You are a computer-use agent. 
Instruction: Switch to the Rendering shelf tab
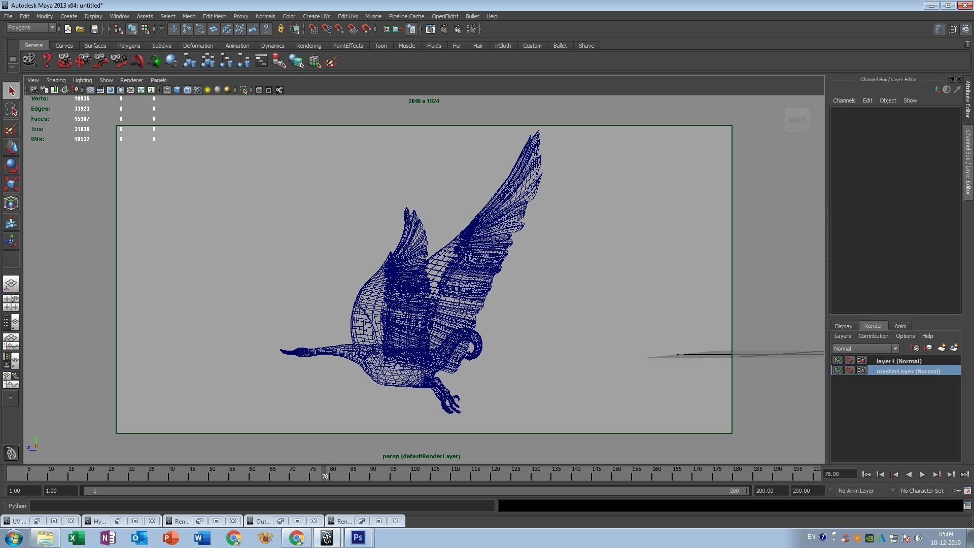308,46
